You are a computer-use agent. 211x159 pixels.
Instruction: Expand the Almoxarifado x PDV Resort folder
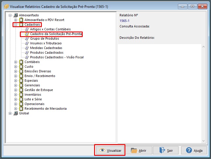[15, 20]
